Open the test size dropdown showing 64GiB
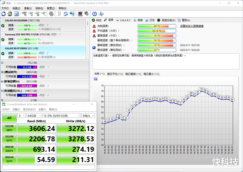This screenshot has height=172, width=243. 34,116
